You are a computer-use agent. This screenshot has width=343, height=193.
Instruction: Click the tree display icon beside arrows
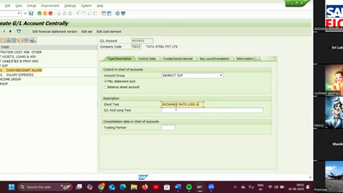tap(19, 31)
